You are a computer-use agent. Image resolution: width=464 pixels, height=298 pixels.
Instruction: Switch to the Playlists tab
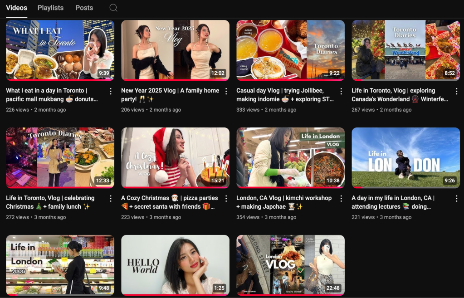(x=50, y=8)
